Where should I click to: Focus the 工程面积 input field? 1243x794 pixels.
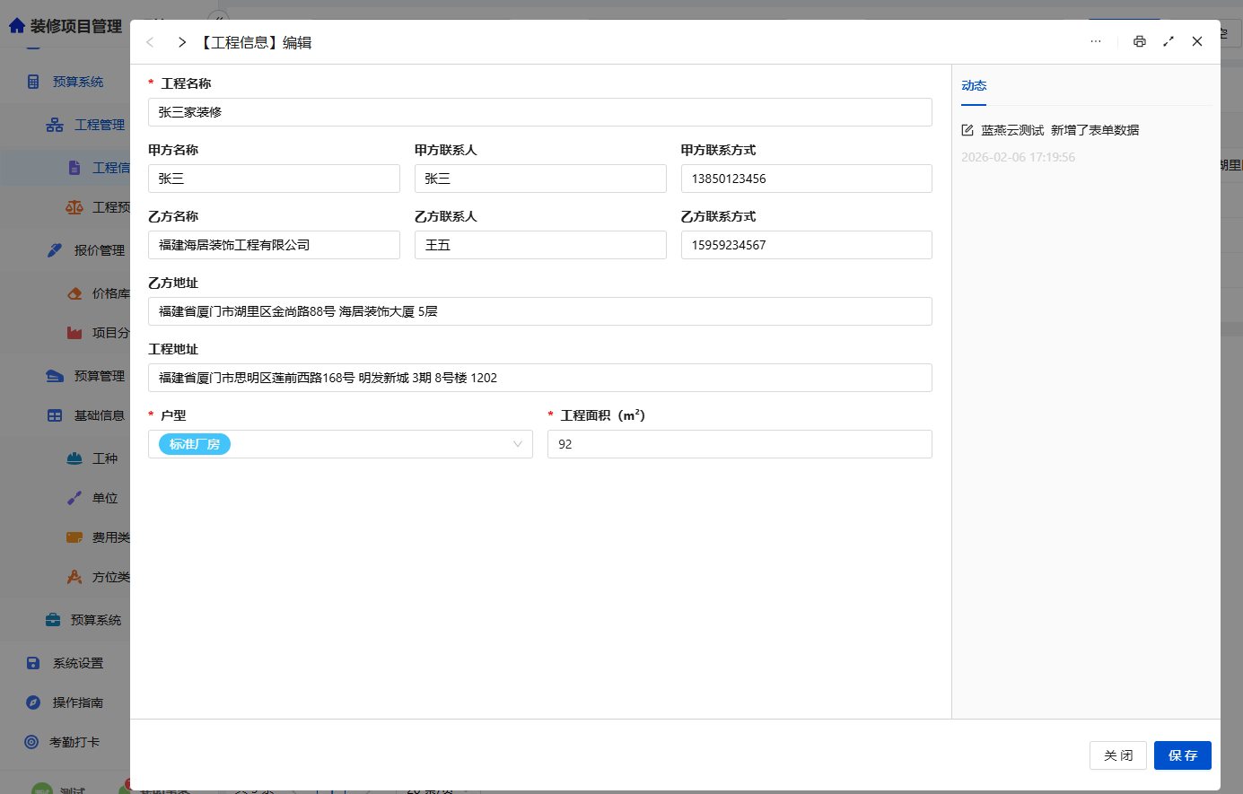click(x=740, y=444)
